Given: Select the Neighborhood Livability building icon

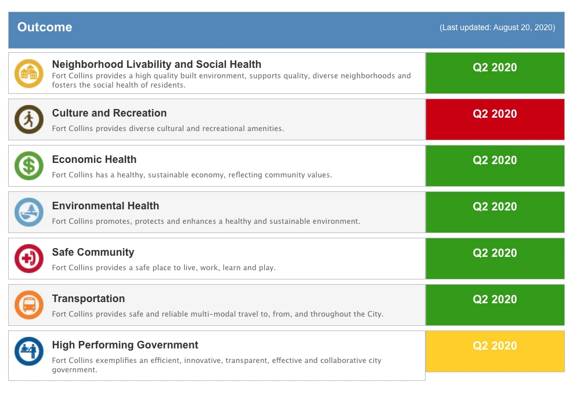Looking at the screenshot, I should coord(28,73).
